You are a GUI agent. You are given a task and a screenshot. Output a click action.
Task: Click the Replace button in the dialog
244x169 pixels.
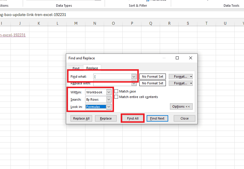click(x=106, y=118)
